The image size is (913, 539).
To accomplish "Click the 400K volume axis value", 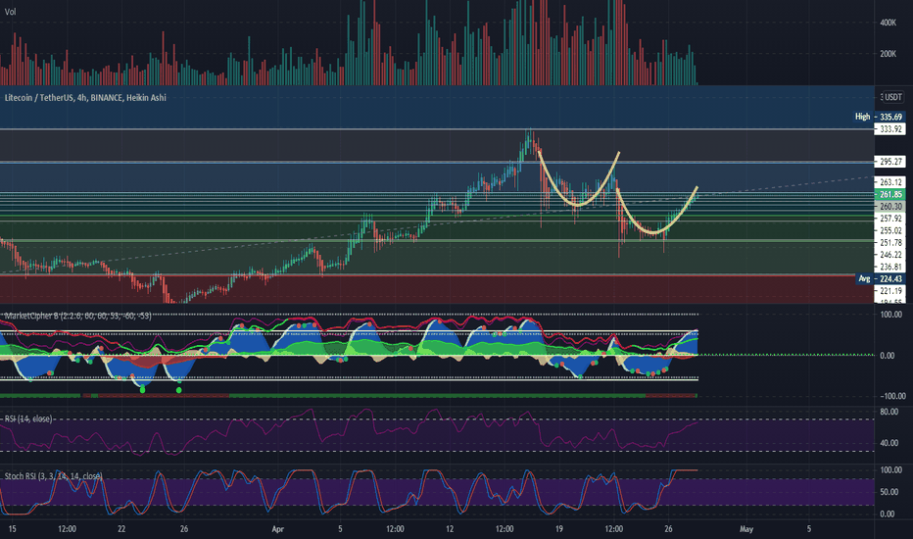I will click(x=888, y=23).
